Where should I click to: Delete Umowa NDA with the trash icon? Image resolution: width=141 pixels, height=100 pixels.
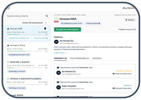tap(45, 28)
